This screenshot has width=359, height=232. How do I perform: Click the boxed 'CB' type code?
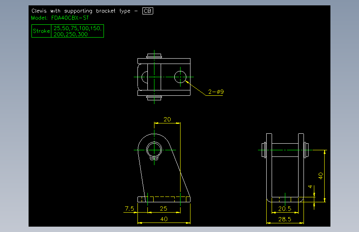coord(148,11)
